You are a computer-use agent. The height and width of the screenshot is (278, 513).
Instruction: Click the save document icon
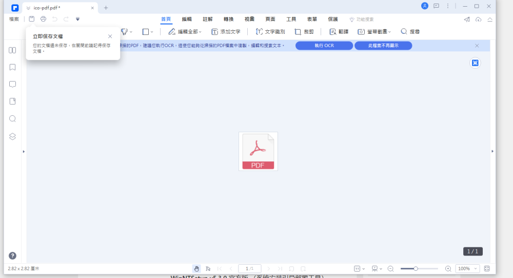click(31, 19)
